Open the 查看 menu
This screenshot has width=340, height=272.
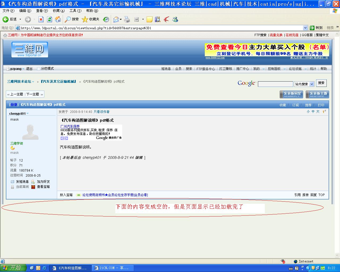[42, 11]
